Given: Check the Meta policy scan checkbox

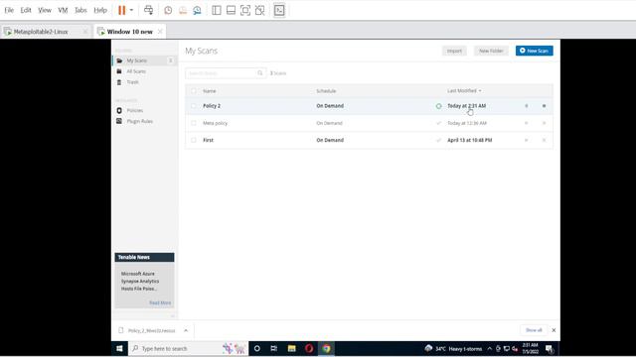Looking at the screenshot, I should point(194,123).
